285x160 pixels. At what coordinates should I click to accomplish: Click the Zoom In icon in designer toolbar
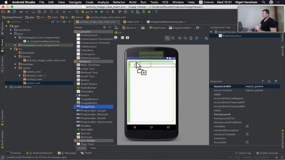click(x=180, y=38)
